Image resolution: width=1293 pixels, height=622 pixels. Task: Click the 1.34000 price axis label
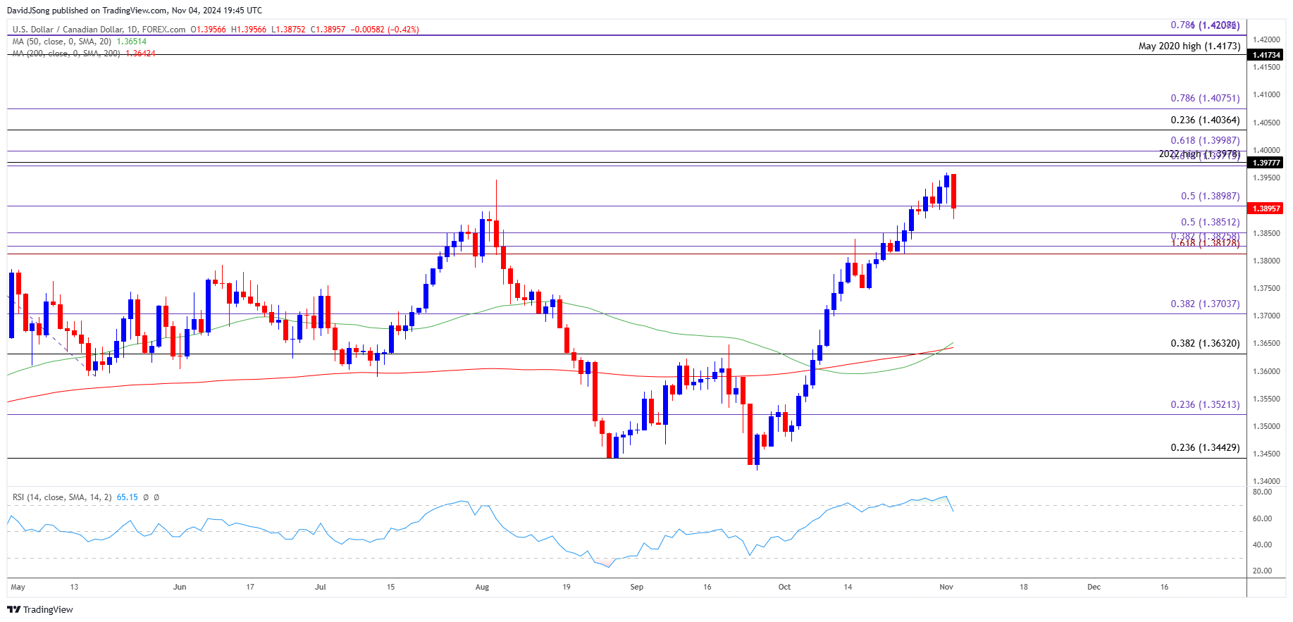pyautogui.click(x=1266, y=482)
